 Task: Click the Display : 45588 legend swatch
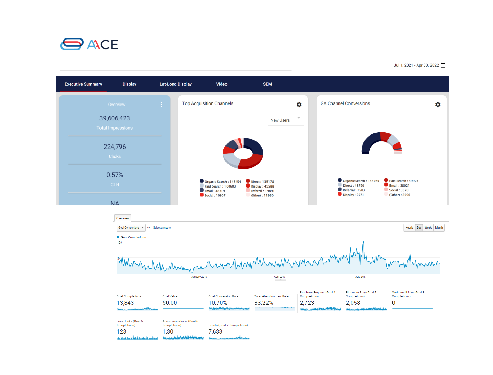(x=248, y=185)
